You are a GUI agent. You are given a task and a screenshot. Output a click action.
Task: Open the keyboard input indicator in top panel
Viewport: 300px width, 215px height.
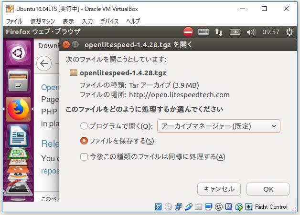pos(204,32)
